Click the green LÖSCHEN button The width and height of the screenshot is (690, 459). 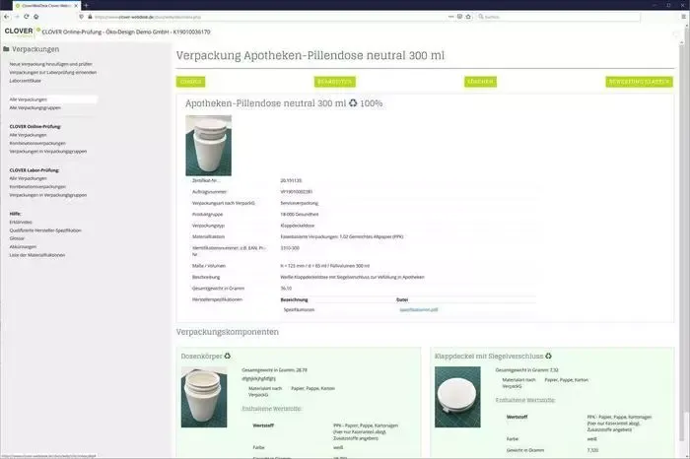(x=480, y=82)
